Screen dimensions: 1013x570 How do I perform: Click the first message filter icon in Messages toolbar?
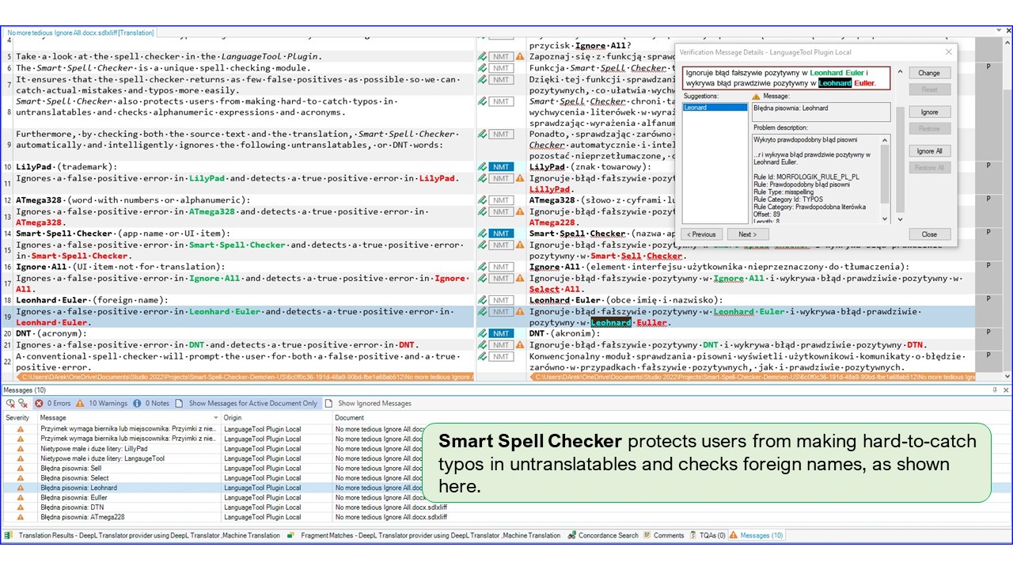tap(10, 403)
